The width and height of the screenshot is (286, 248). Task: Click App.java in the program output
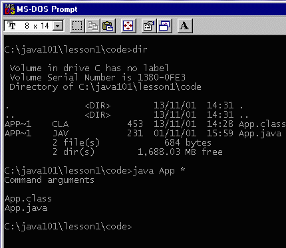click(26, 208)
